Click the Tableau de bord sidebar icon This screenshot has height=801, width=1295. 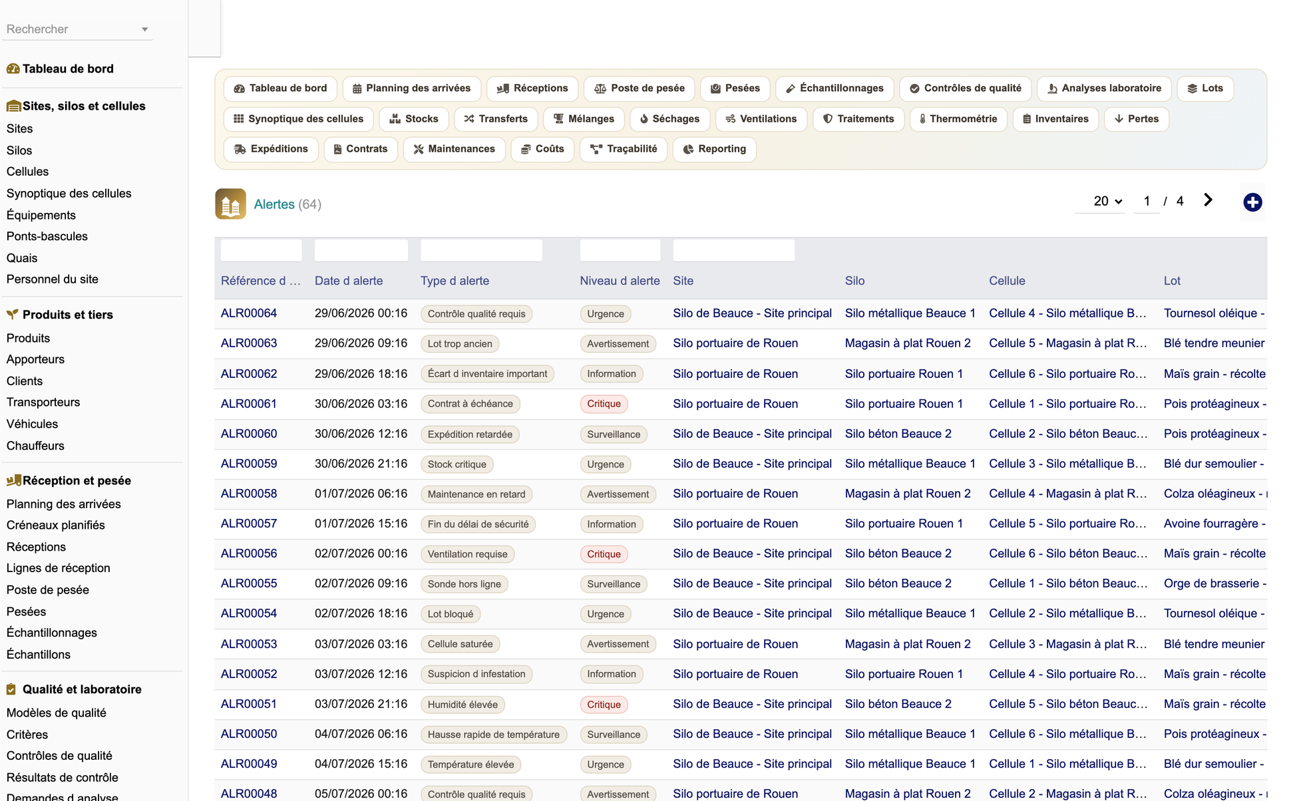[13, 69]
